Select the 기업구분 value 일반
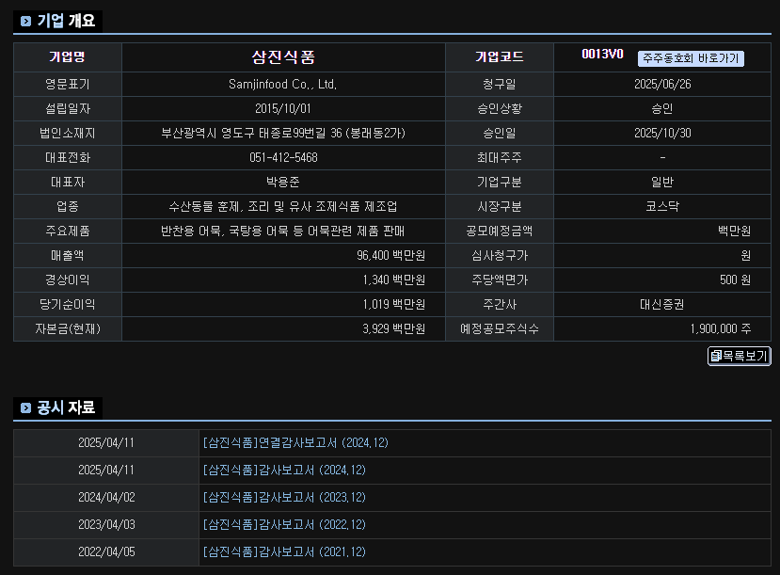780x575 pixels. pyautogui.click(x=662, y=182)
